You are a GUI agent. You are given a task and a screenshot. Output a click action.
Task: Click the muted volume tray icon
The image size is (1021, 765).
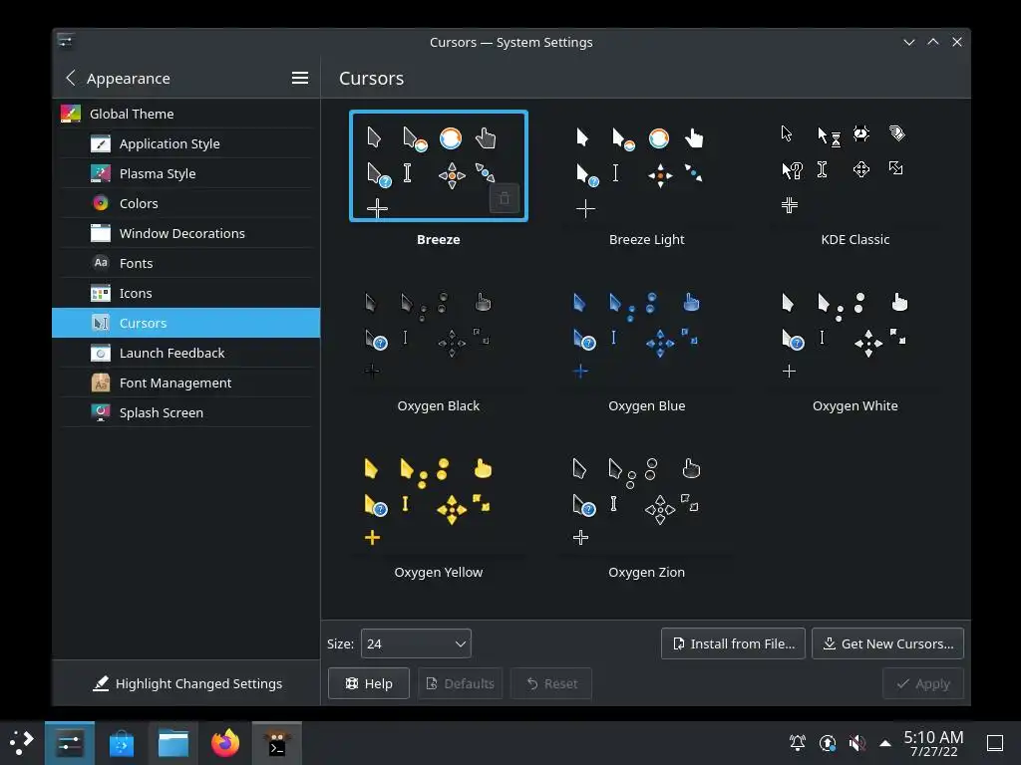[x=857, y=743]
